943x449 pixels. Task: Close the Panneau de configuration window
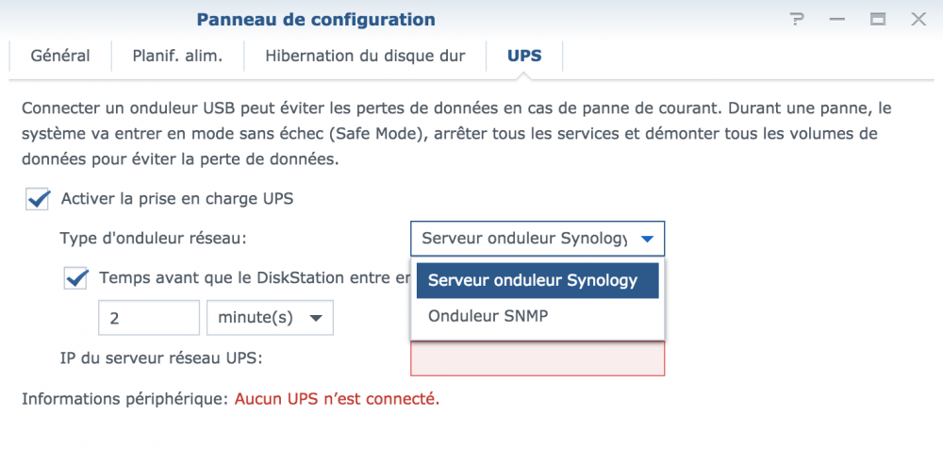(x=917, y=19)
